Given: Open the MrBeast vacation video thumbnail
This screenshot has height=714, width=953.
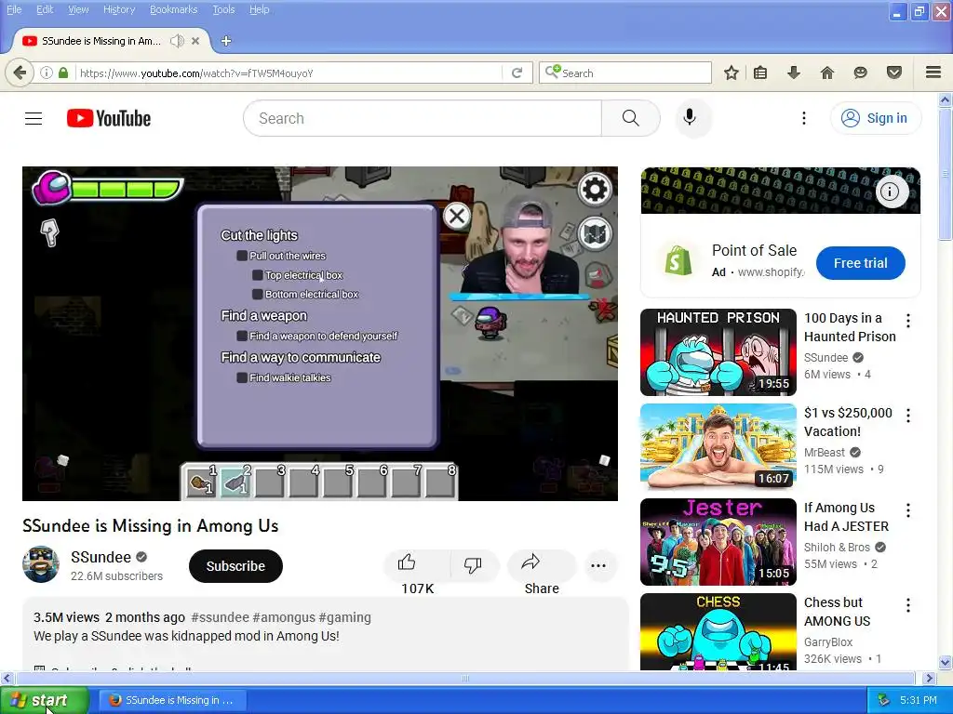Looking at the screenshot, I should click(718, 447).
